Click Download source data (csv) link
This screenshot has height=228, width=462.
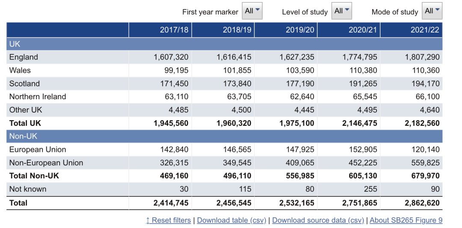[x=318, y=220]
